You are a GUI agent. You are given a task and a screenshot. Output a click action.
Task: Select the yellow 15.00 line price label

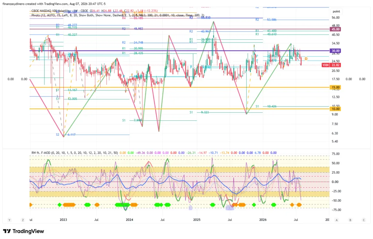pos(335,88)
